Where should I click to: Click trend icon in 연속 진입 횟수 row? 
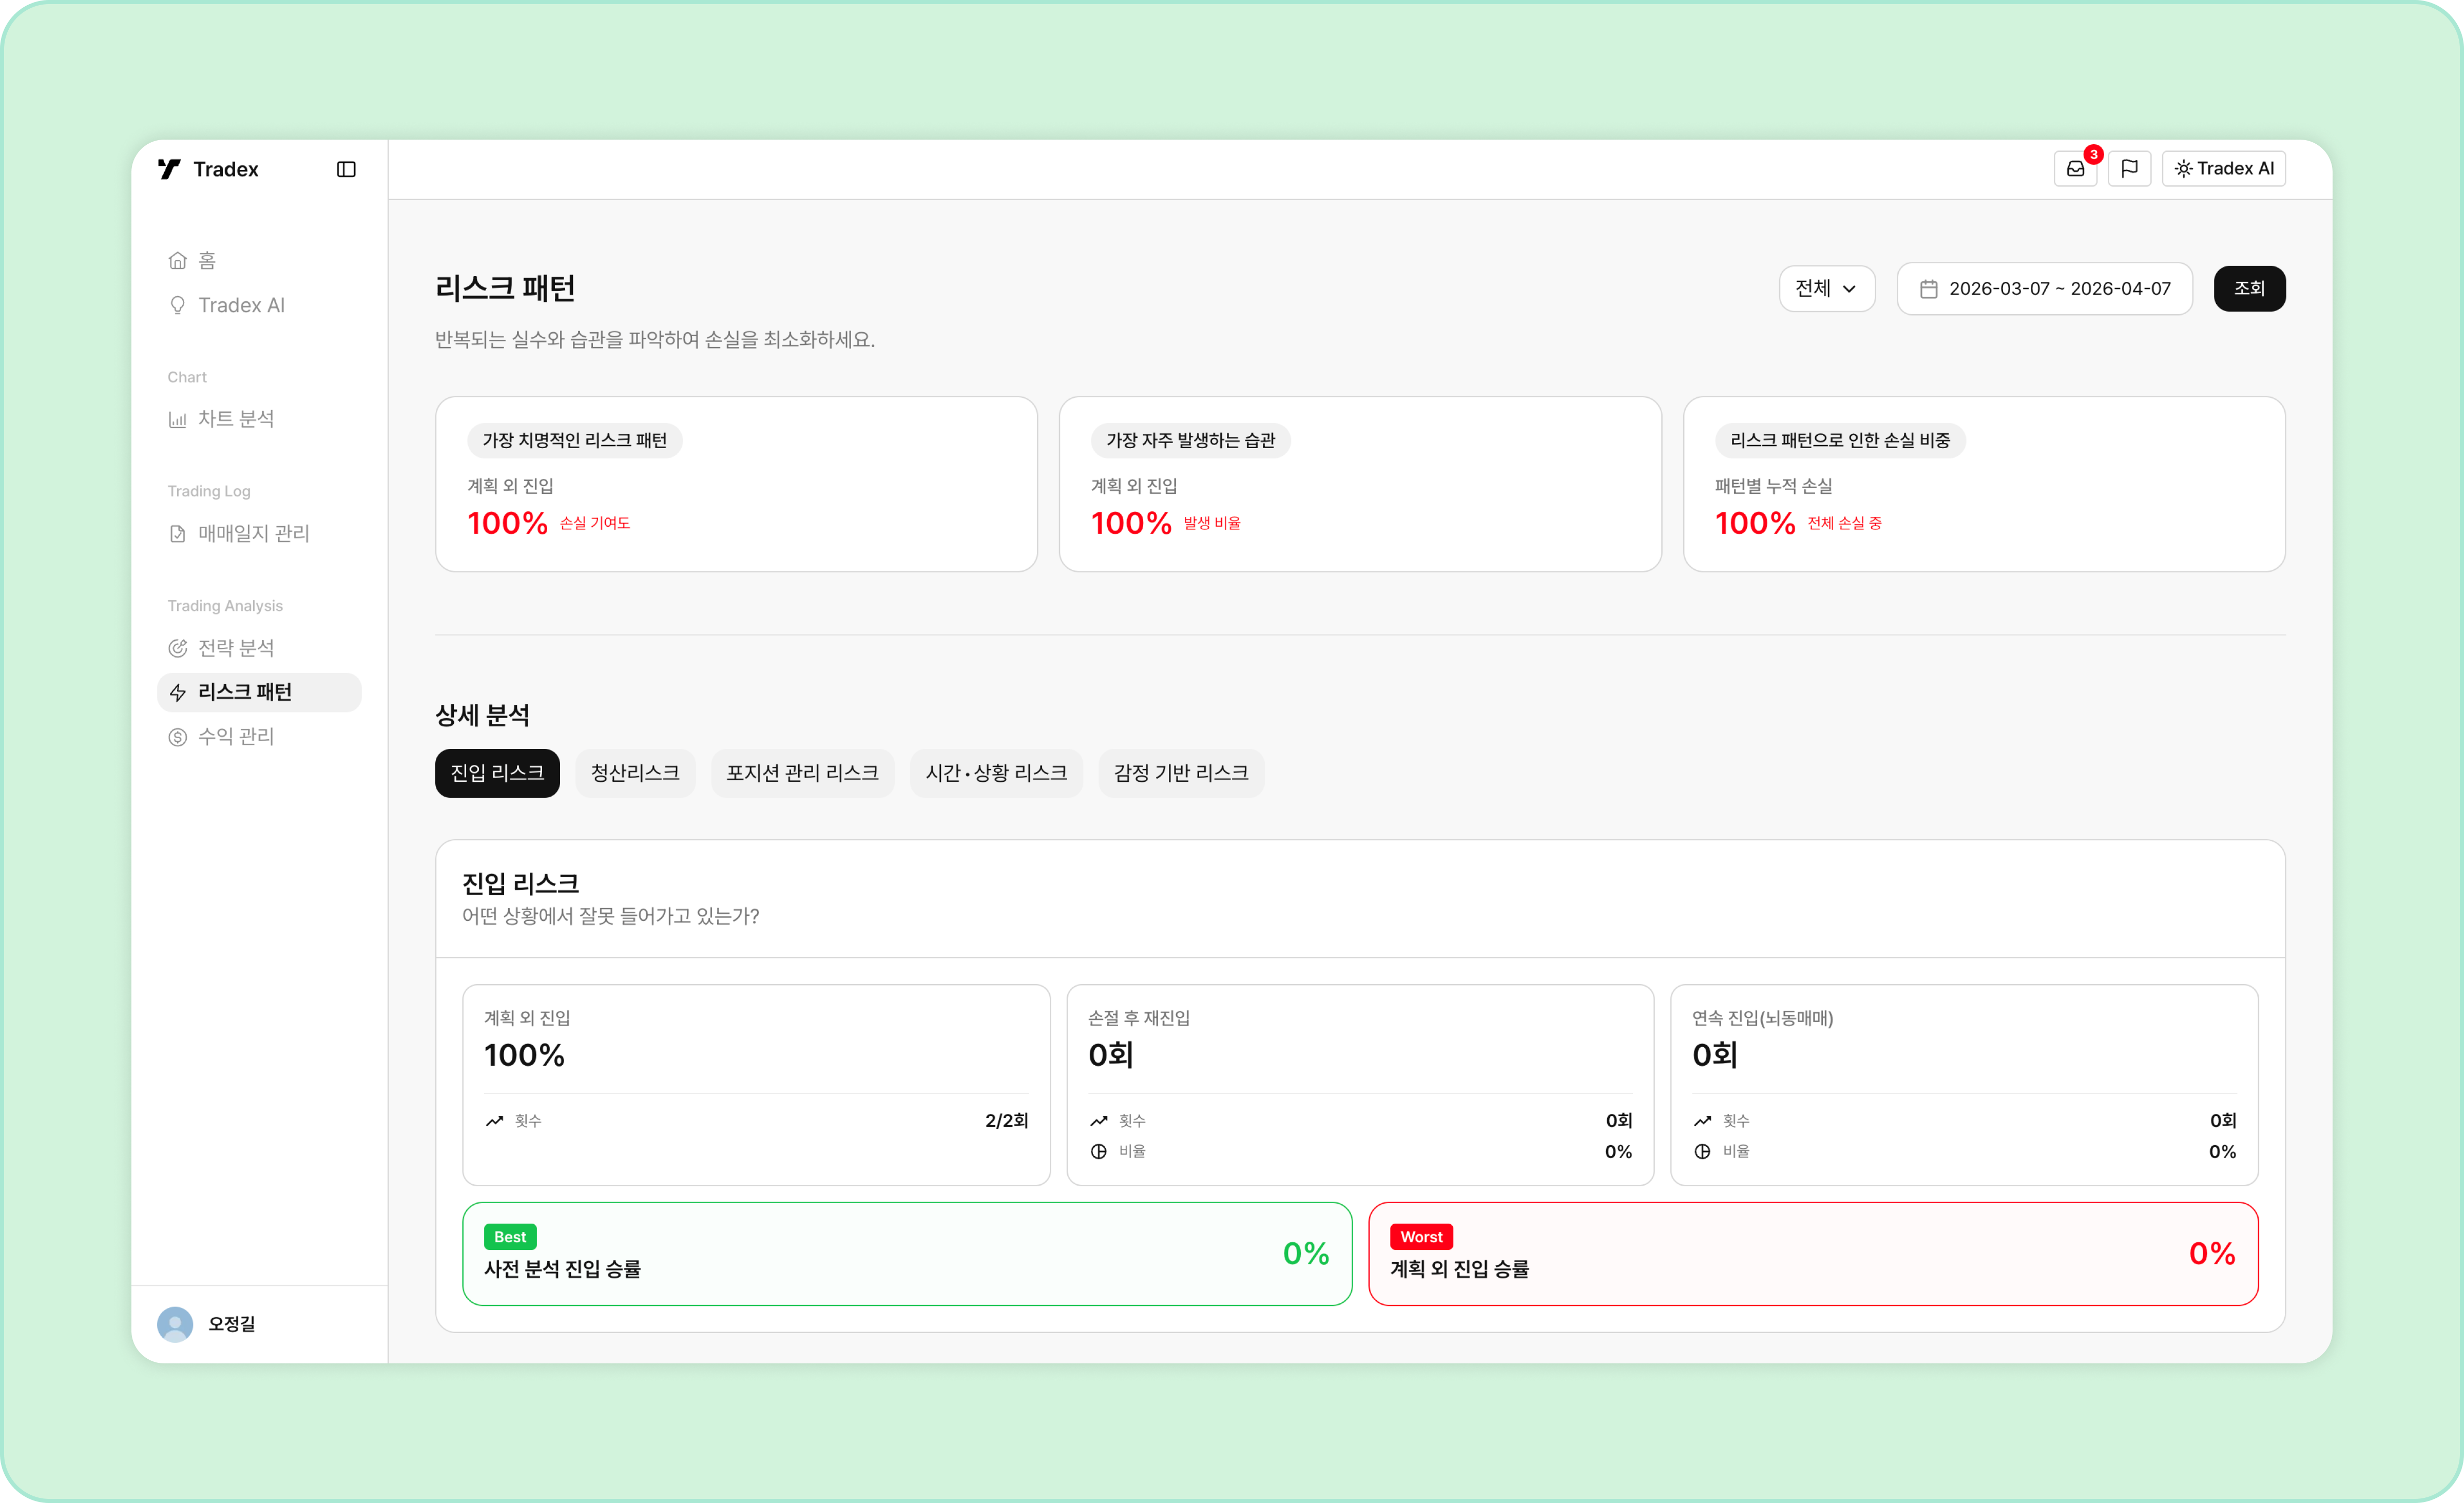click(1702, 1121)
